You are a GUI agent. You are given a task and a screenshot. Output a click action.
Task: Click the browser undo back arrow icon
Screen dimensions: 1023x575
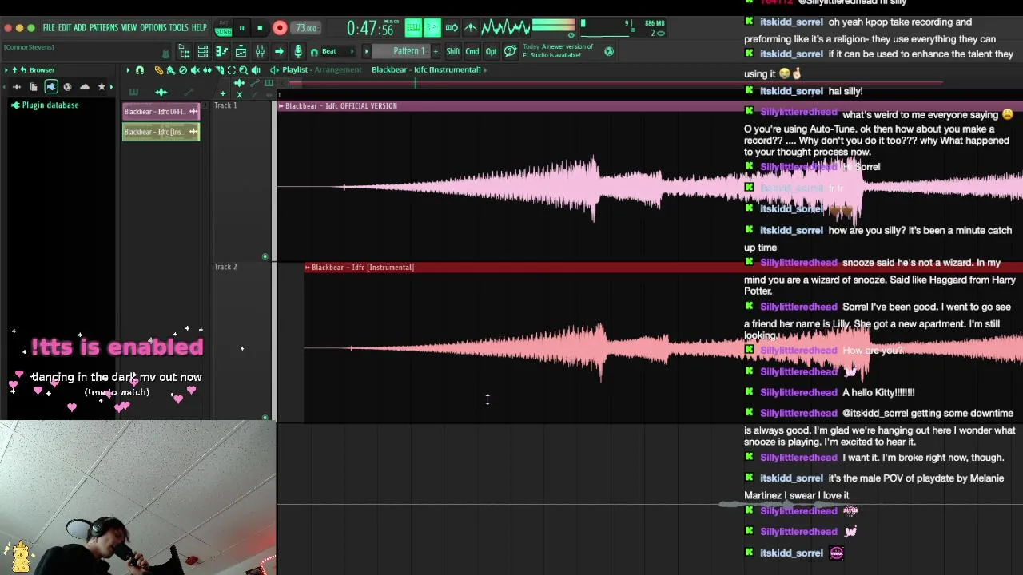click(x=23, y=70)
